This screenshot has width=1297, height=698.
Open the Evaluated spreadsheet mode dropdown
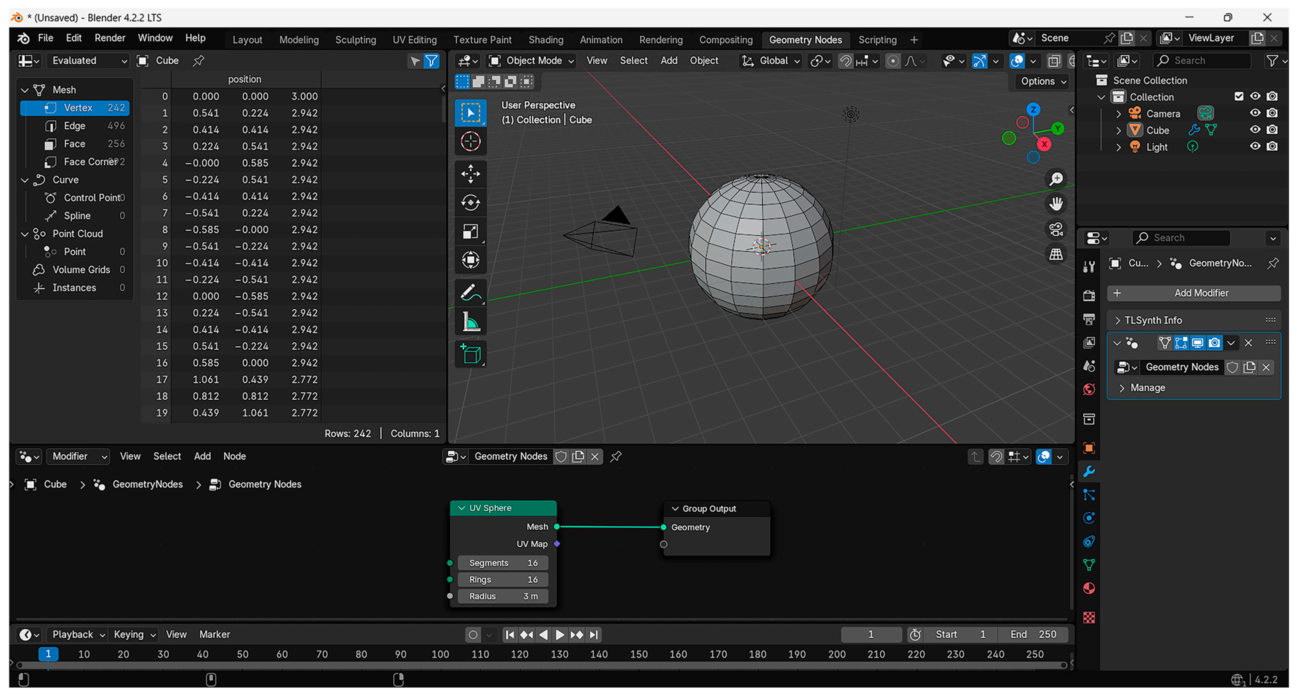pyautogui.click(x=89, y=61)
